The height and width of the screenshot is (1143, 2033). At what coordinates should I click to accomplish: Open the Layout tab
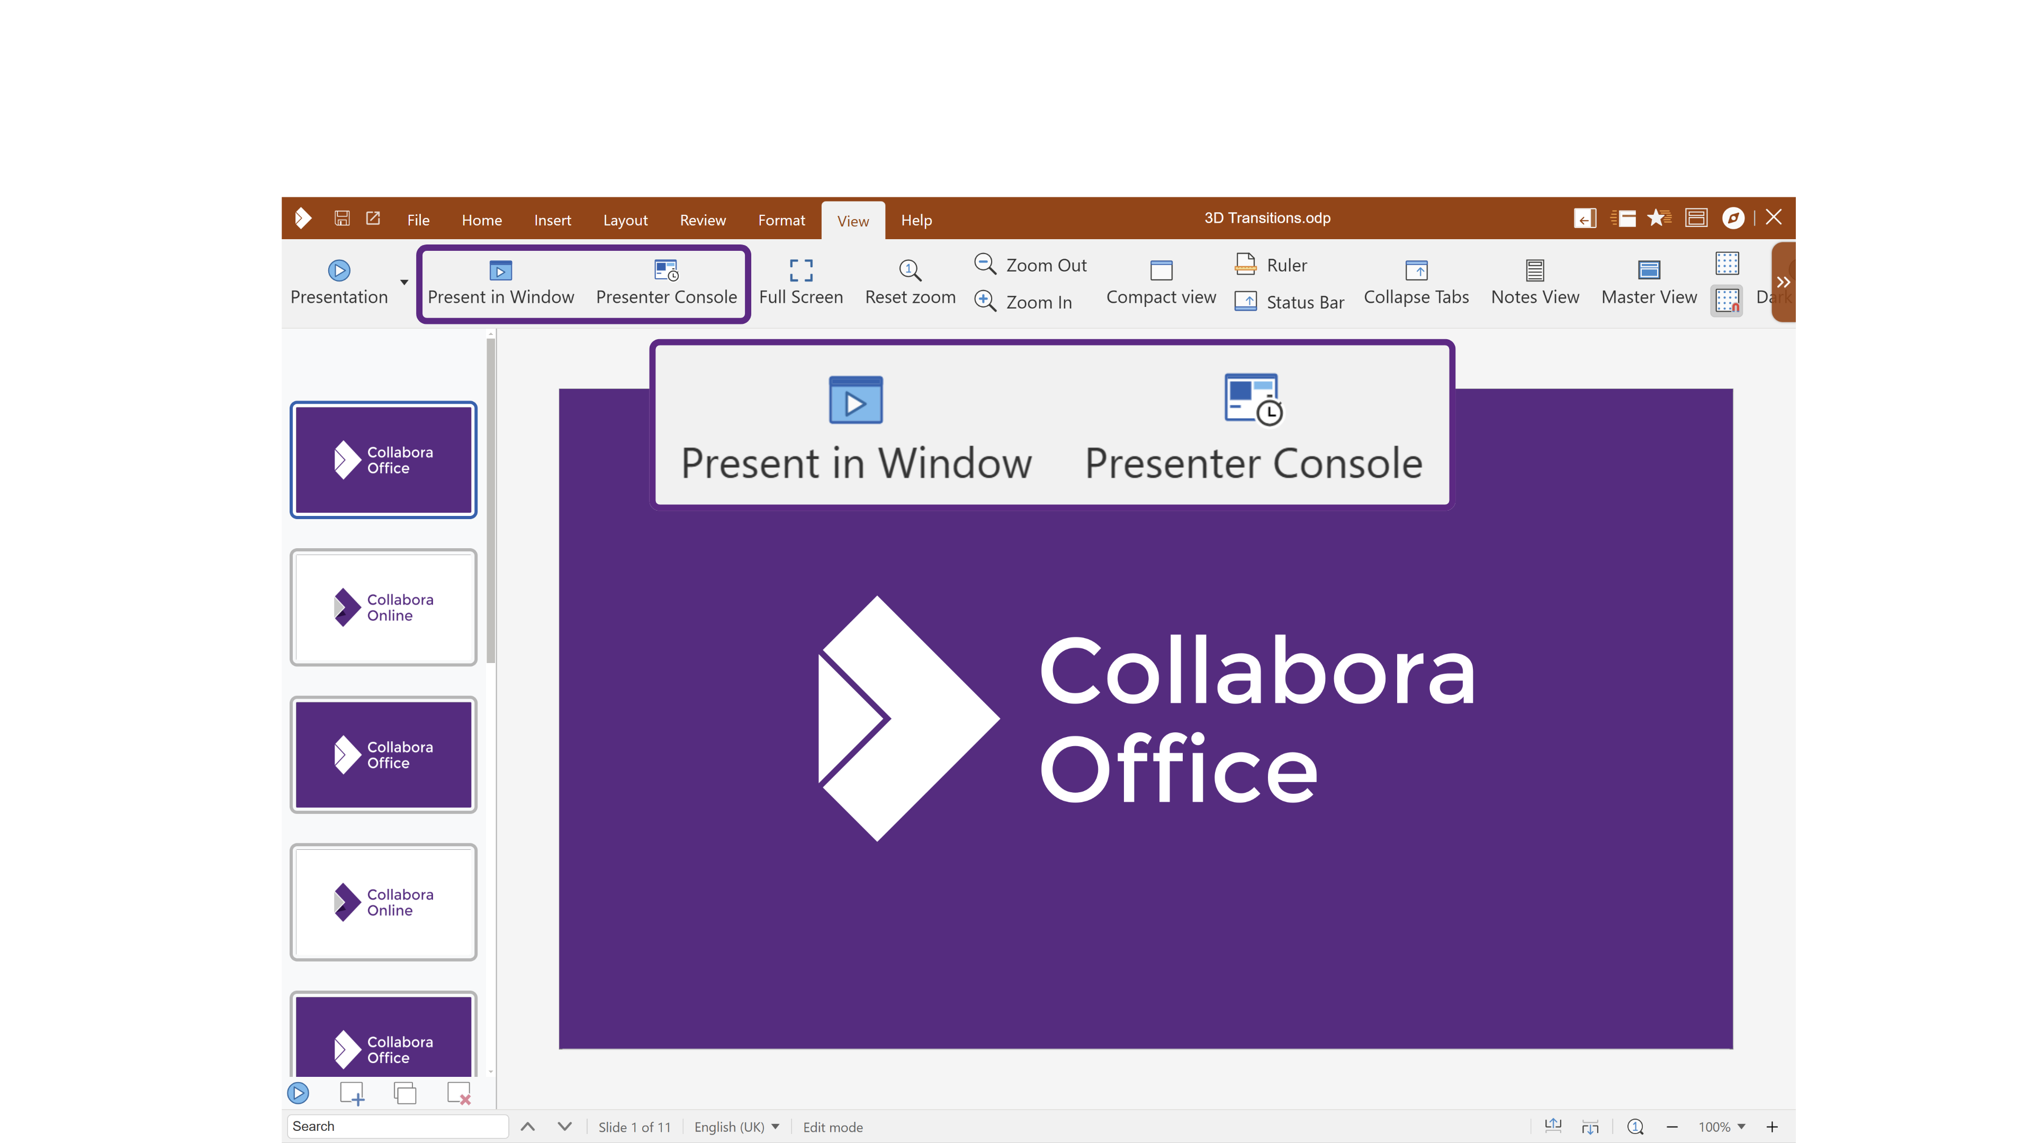pos(625,220)
